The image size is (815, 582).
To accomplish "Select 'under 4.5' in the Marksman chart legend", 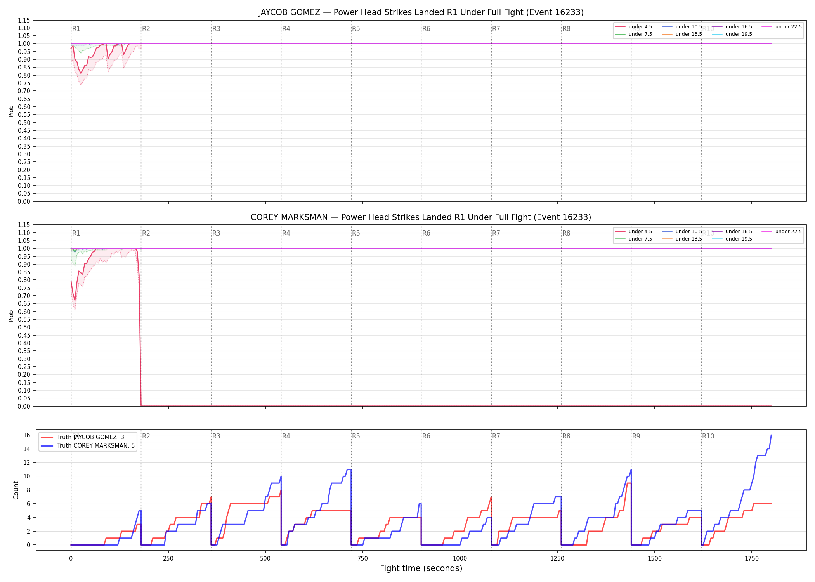I will [x=634, y=232].
